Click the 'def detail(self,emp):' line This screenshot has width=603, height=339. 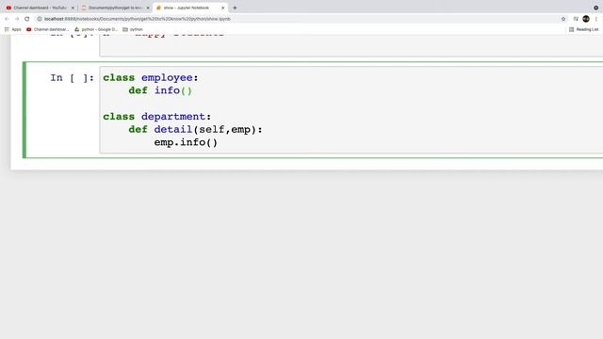coord(195,130)
